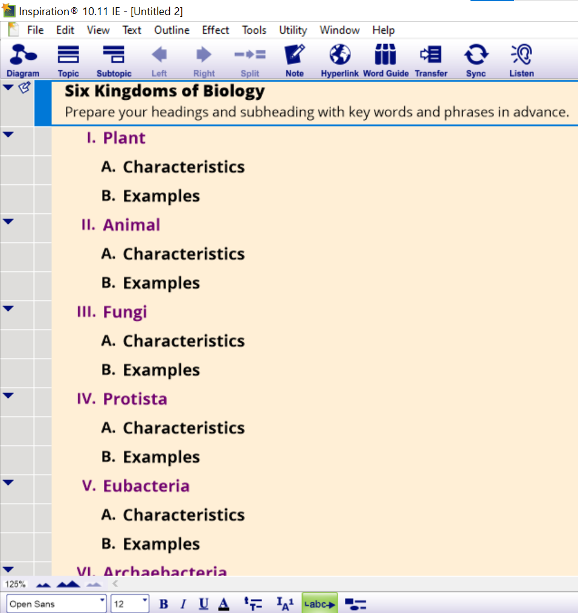Click the smallest zoom mountain icon

tap(43, 585)
